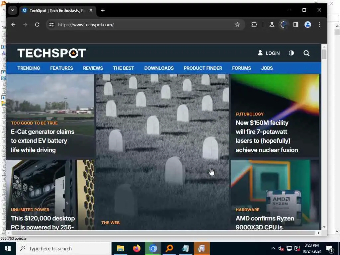Open the side panel icon
The image size is (340, 255).
296,25
